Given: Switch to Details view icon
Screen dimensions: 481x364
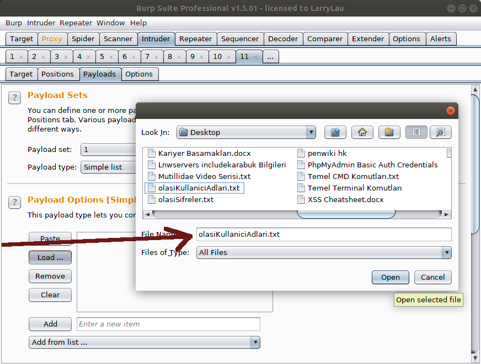Looking at the screenshot, I should [x=441, y=132].
